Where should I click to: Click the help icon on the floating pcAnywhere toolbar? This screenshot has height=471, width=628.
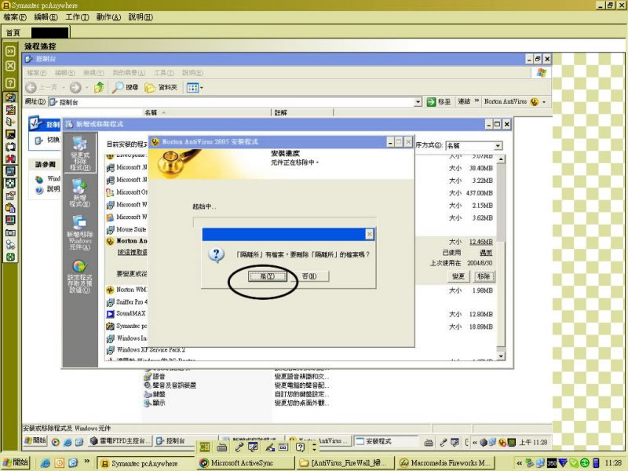(300, 447)
